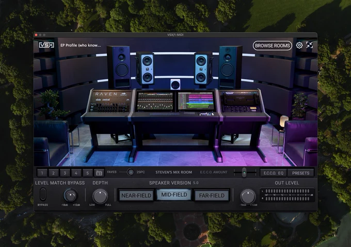Toggle the Level Match Bypass switch
The height and width of the screenshot is (247, 351).
tap(43, 194)
